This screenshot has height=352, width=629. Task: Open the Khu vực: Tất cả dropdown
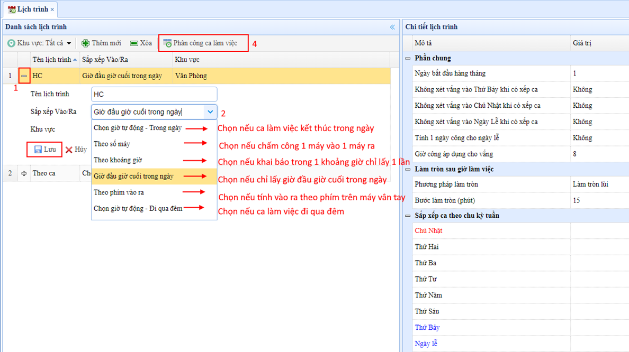click(x=39, y=43)
